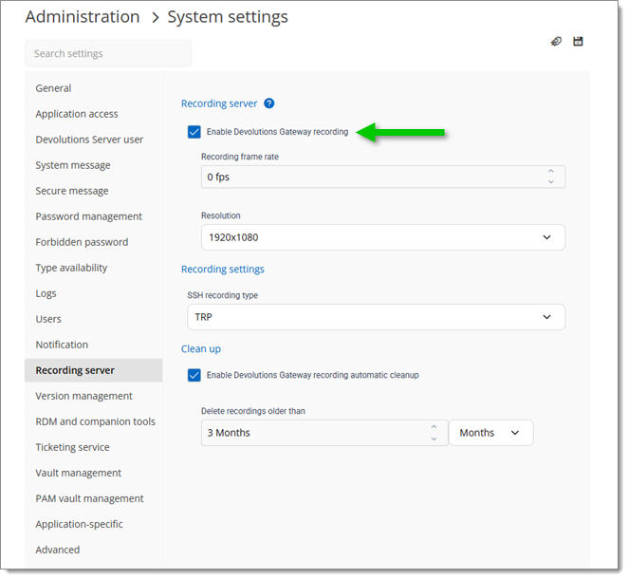Select Notification in the sidebar
Image resolution: width=628 pixels, height=579 pixels.
coord(93,345)
